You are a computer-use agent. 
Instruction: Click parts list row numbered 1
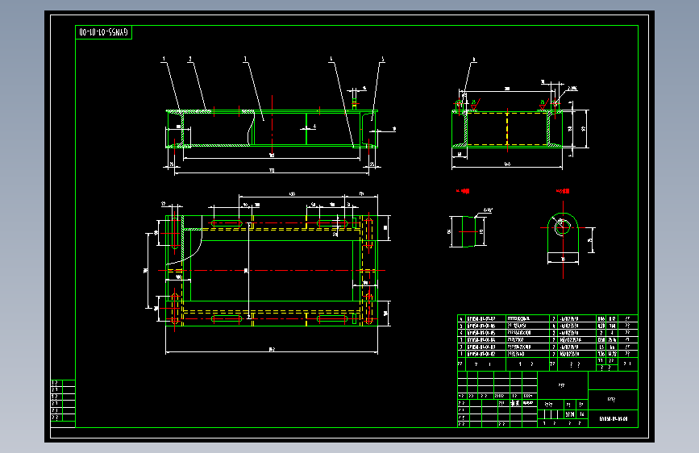tap(547, 354)
